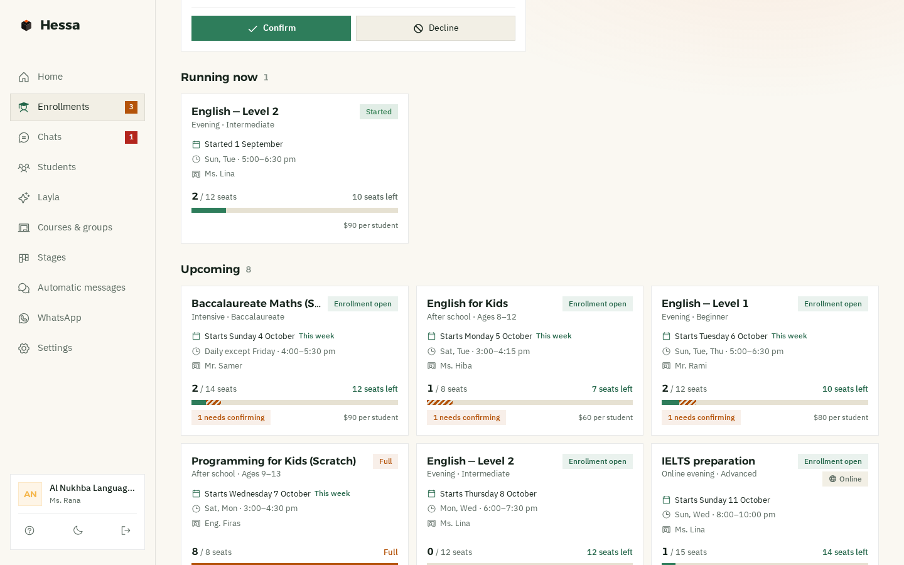The width and height of the screenshot is (904, 565).
Task: Click 'Ms. Hiba' teacher name
Action: (x=456, y=366)
